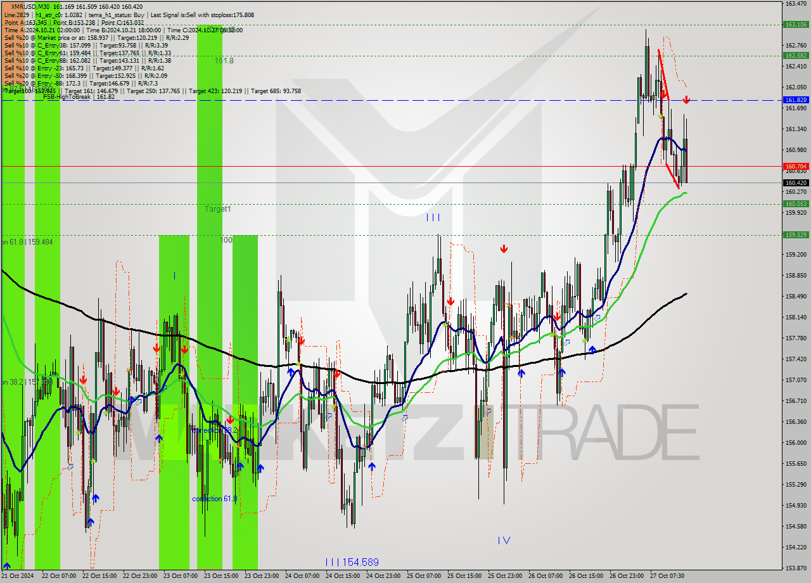Click the 'Sell %10 @ C_Entry88: 162.082' line
811x583 pixels.
(x=87, y=60)
